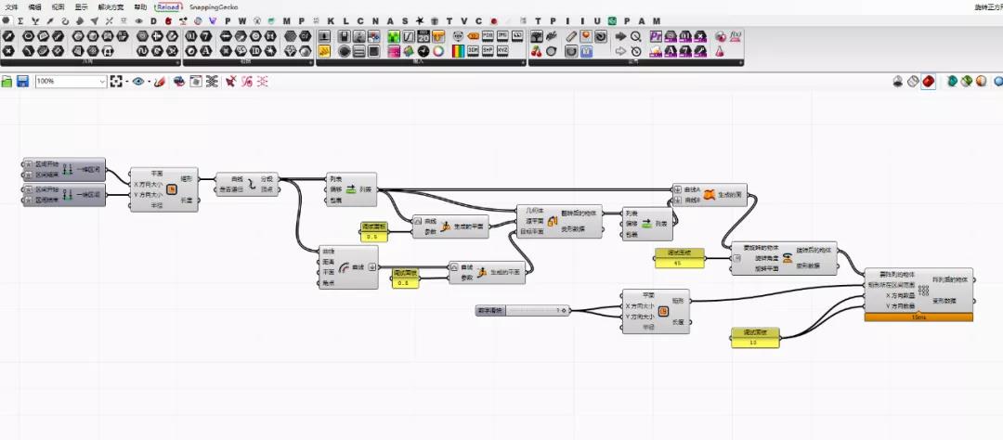Select the f(x) expression icon
Image resolution: width=1003 pixels, height=440 pixels.
[735, 36]
